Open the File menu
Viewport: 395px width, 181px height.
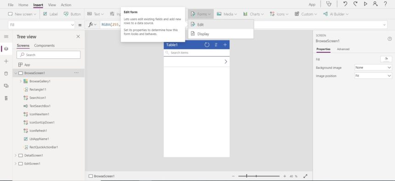11,5
